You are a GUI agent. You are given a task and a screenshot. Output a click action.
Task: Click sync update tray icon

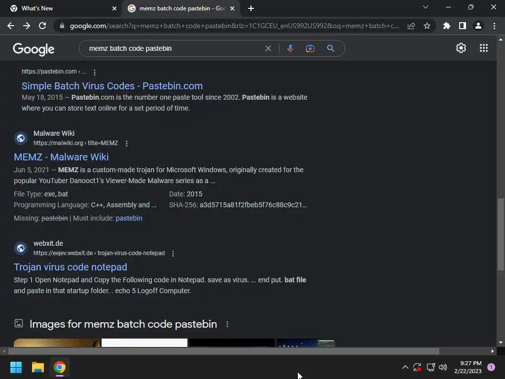coord(417,367)
